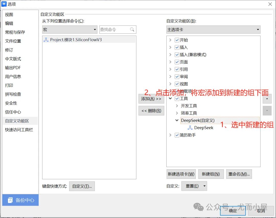276x218 pixels.
Task: Select the 效率工具 row in the tree
Action: click(189, 113)
